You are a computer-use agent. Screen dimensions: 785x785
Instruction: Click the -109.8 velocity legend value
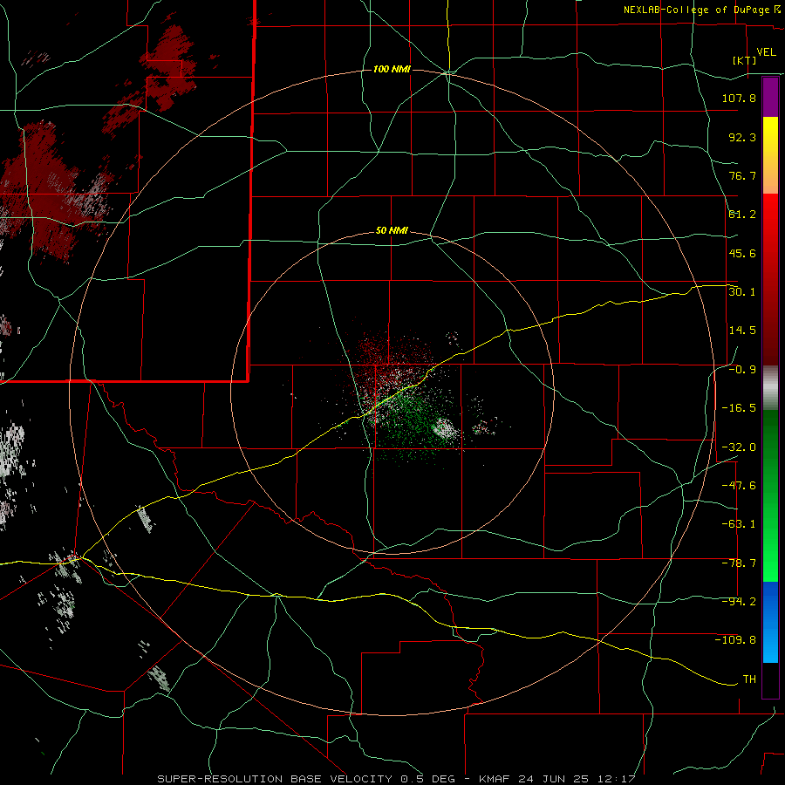tap(735, 640)
